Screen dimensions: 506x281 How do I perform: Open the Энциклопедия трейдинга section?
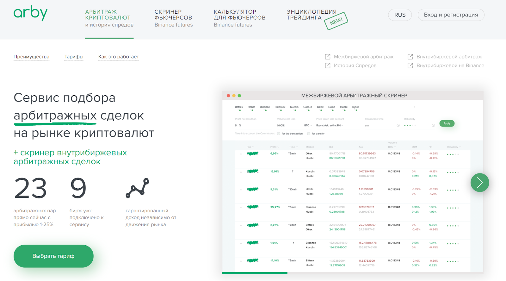[x=312, y=15]
